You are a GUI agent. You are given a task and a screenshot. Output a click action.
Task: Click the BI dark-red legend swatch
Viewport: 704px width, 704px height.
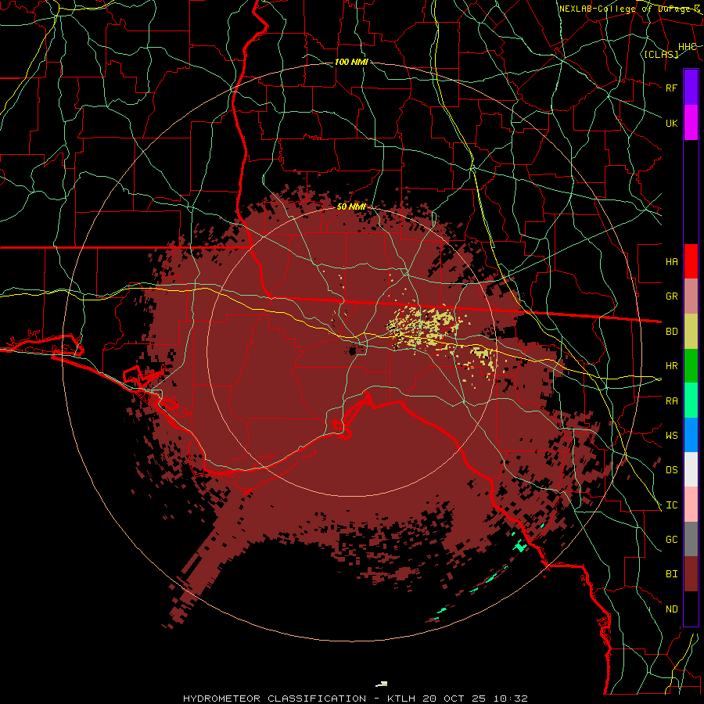pyautogui.click(x=691, y=574)
